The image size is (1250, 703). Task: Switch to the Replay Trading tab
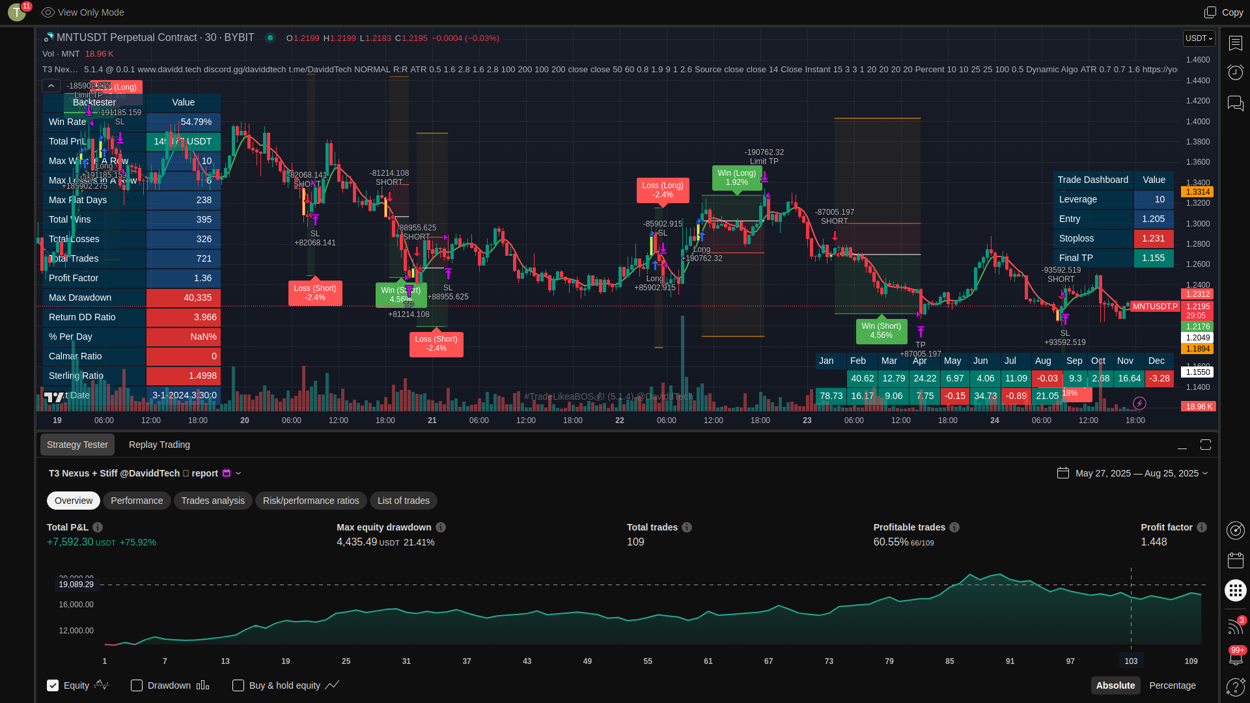[x=160, y=445]
